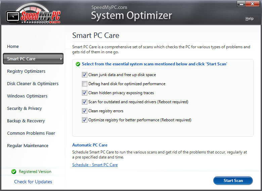Click the Smart PC Care page heading
Viewport: 262px width, 191px height.
[96, 35]
